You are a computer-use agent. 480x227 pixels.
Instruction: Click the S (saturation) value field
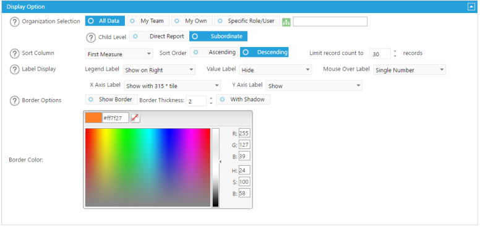point(244,181)
